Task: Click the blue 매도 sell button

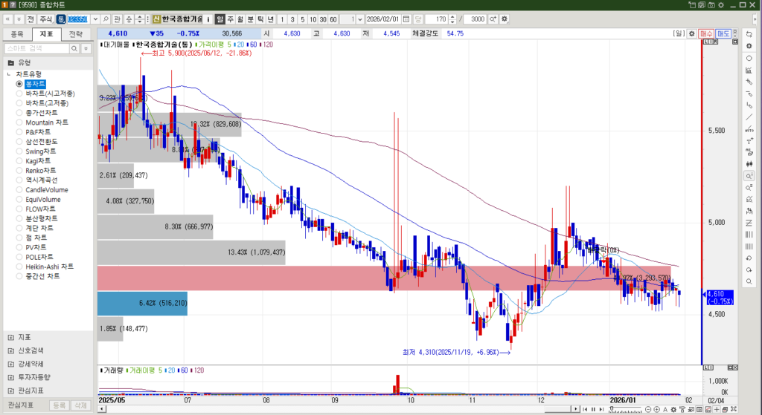Action: 723,33
